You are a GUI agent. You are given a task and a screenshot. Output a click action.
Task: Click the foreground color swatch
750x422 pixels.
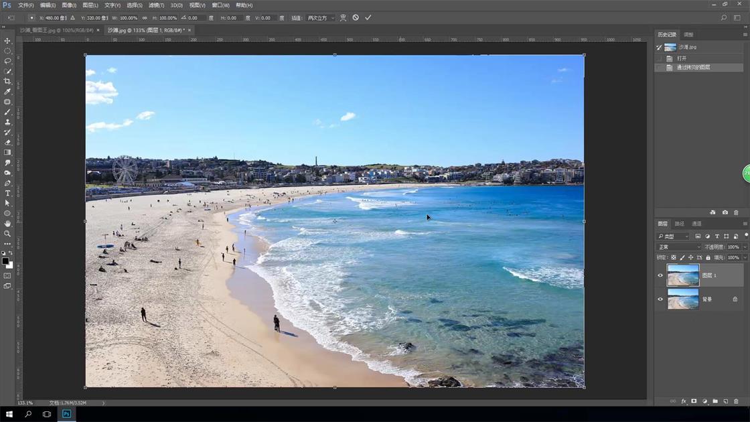pyautogui.click(x=5, y=261)
